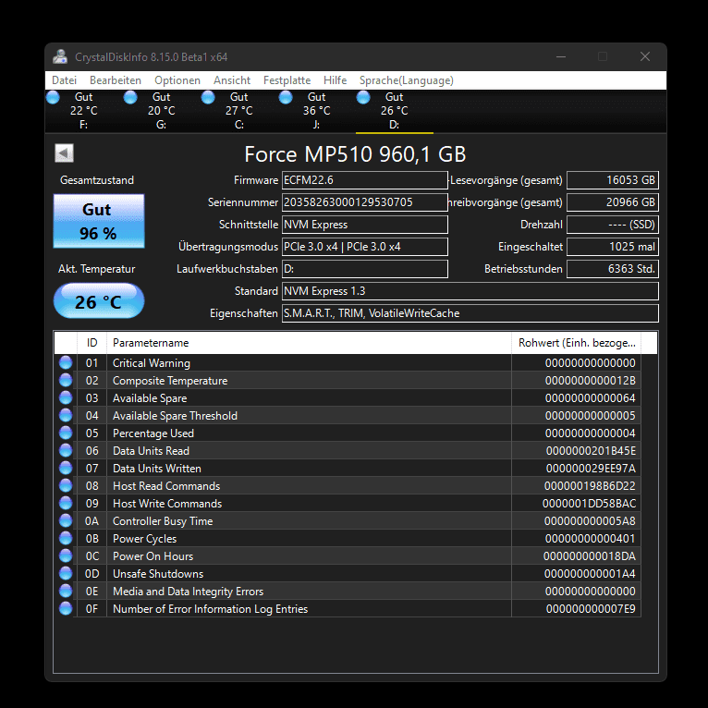Click the Betriebsstunden value 6363 Std.
The height and width of the screenshot is (708, 708).
click(613, 269)
